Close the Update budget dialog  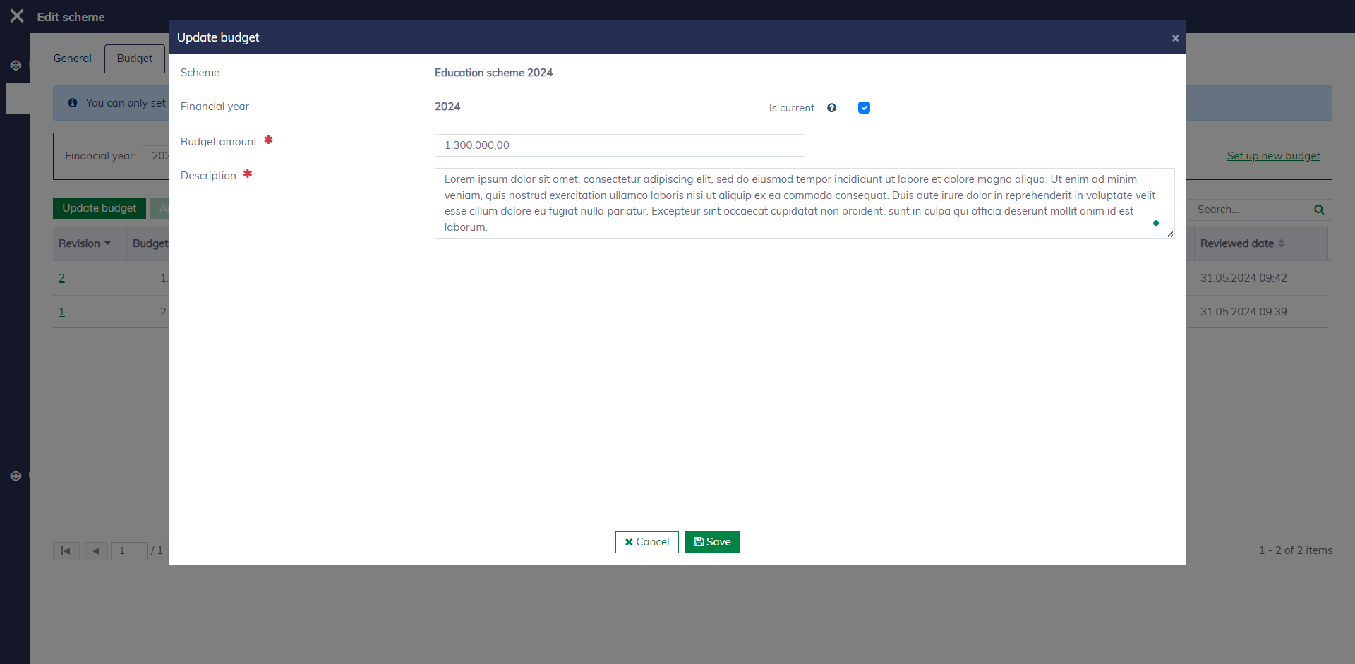[1175, 38]
